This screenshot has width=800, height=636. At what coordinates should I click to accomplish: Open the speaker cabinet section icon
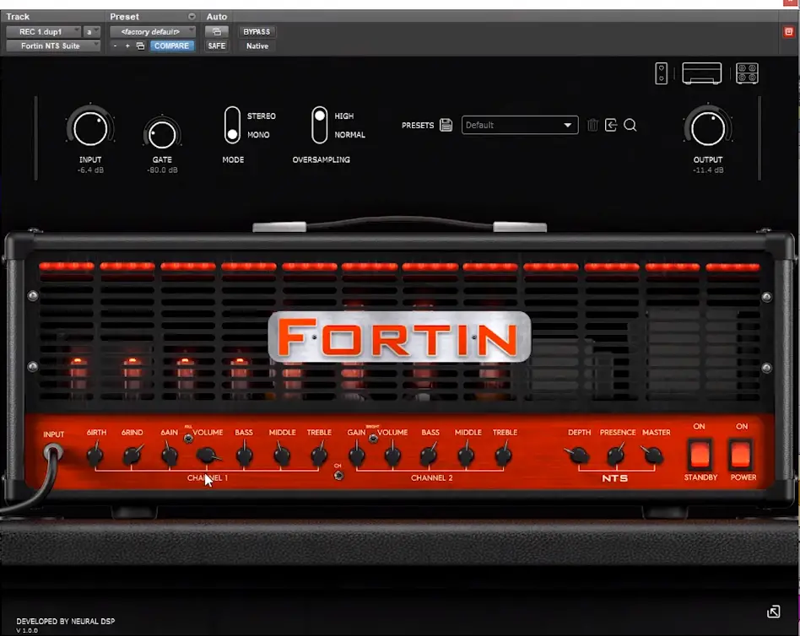[747, 73]
